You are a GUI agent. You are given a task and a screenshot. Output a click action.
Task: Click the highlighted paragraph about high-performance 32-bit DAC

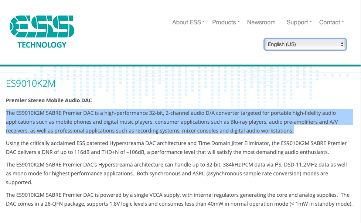pyautogui.click(x=179, y=122)
